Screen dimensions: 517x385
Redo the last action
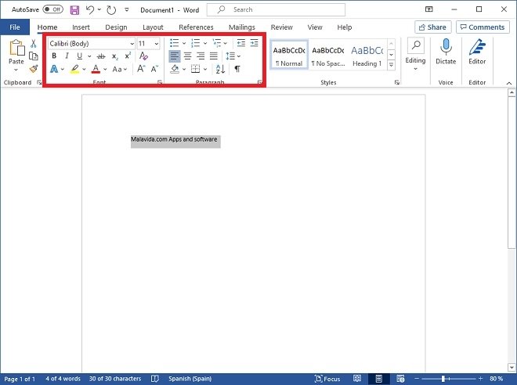111,10
